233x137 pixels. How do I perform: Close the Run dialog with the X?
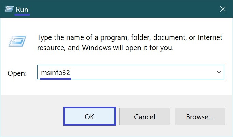223,10
